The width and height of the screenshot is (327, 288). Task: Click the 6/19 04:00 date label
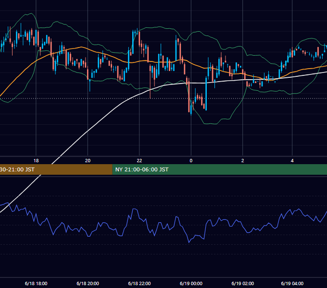[292, 283]
